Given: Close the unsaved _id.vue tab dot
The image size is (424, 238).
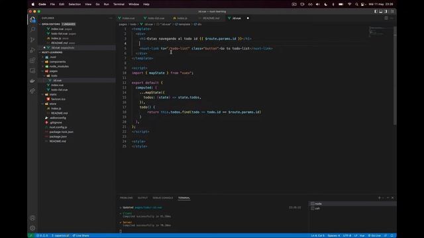Looking at the screenshot, I should (x=248, y=18).
